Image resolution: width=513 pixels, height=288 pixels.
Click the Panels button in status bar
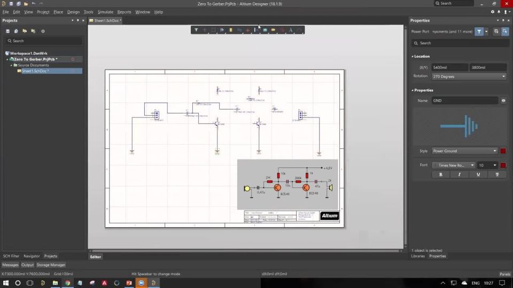(x=505, y=274)
